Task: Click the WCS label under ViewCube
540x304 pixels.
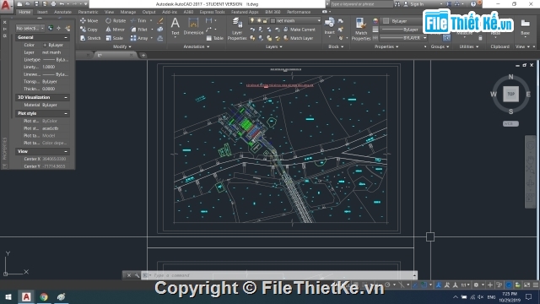Action: point(510,124)
